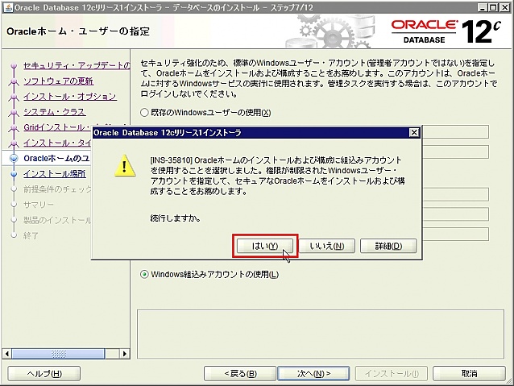Open the セキュリティ・アップデート step link

(x=77, y=65)
